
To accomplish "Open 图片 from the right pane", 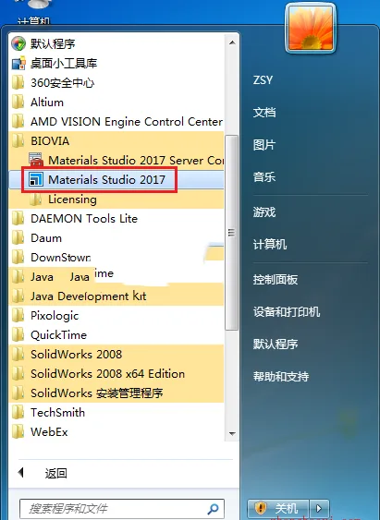I will (264, 145).
